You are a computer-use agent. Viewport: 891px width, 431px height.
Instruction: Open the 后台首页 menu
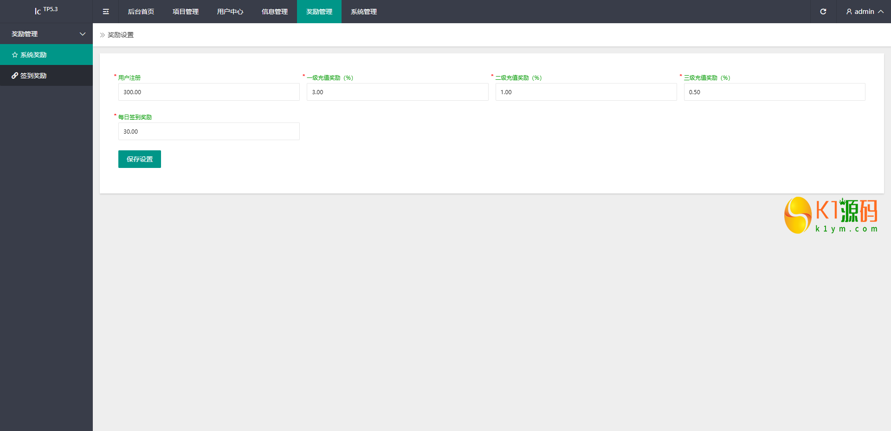click(x=141, y=12)
